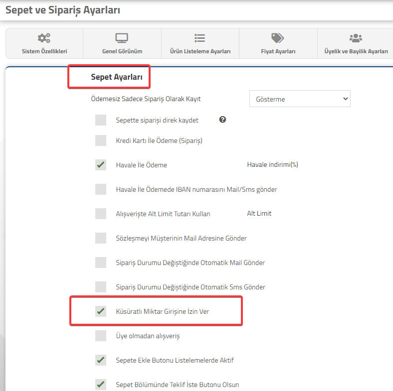Click the Sepet Ayarları section heading
This screenshot has width=393, height=391.
pos(117,77)
